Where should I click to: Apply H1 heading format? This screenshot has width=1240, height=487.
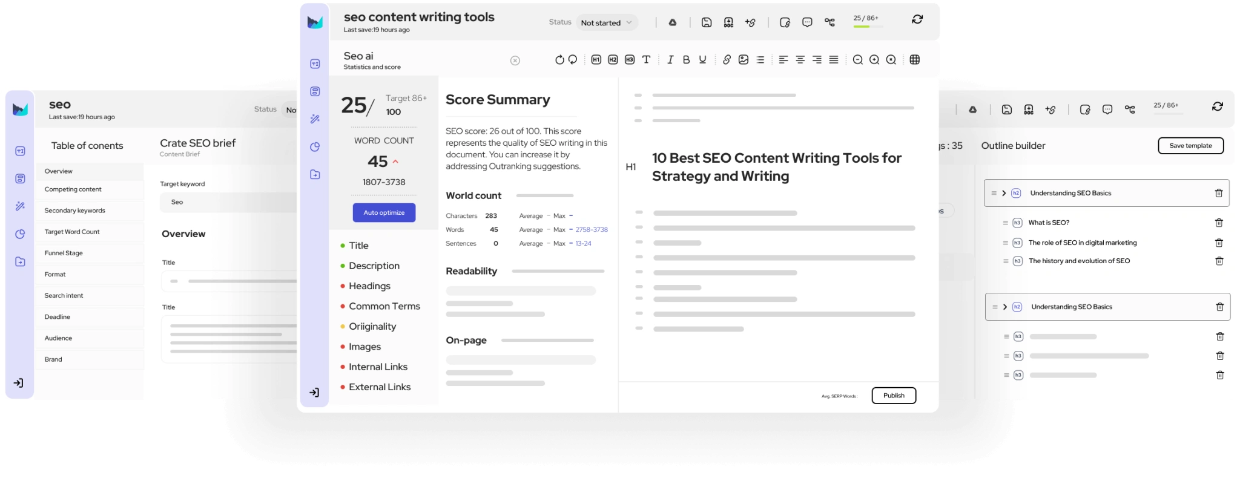click(x=596, y=59)
